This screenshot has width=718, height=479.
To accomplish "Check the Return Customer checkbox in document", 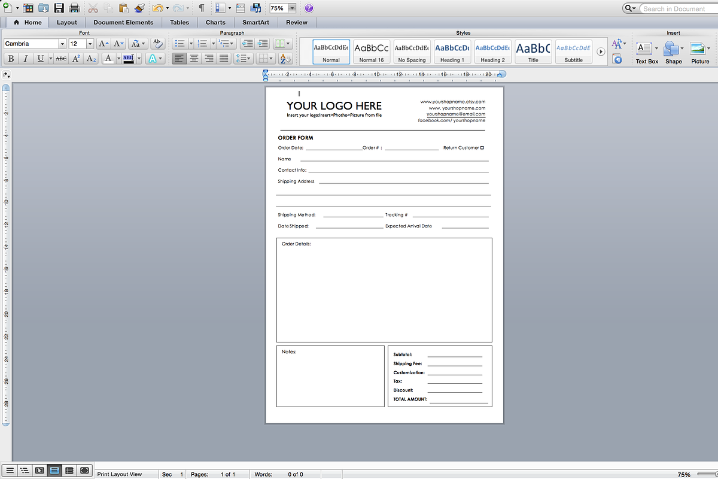I will (482, 147).
